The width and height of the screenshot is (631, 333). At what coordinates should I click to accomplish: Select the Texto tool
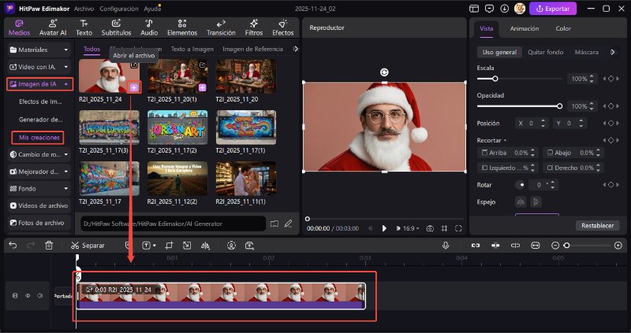[84, 28]
